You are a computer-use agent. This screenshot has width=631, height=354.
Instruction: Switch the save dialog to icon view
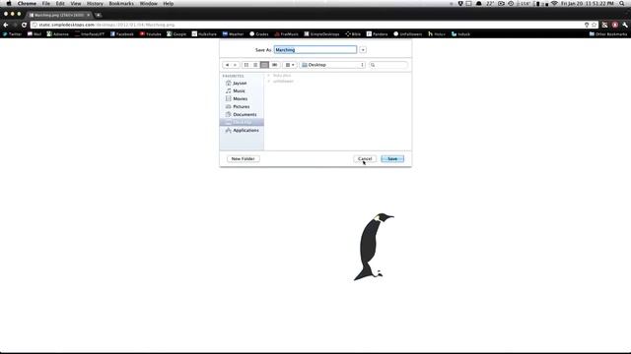246,65
